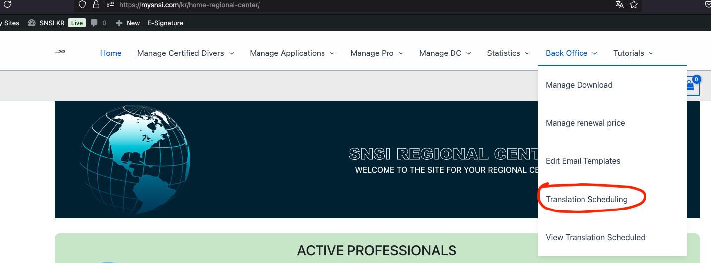Screen dimensions: 711x263
Task: Click the comments bubble icon in admin bar
Action: (x=94, y=23)
